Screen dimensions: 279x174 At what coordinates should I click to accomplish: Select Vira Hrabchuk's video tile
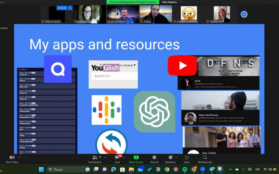pos(90,14)
